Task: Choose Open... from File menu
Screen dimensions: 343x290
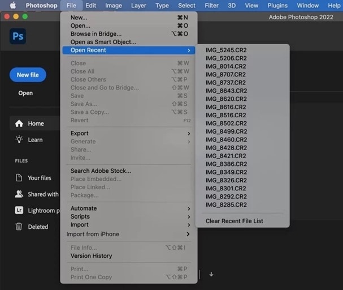Action: [x=129, y=25]
